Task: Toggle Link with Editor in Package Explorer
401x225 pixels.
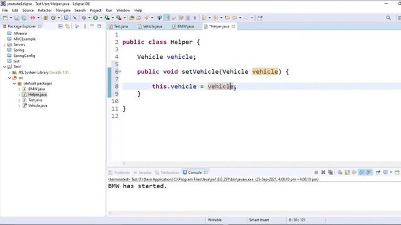Action: click(x=67, y=26)
